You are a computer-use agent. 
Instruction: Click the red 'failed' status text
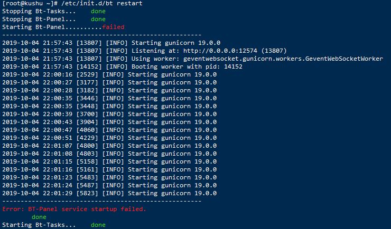113,27
